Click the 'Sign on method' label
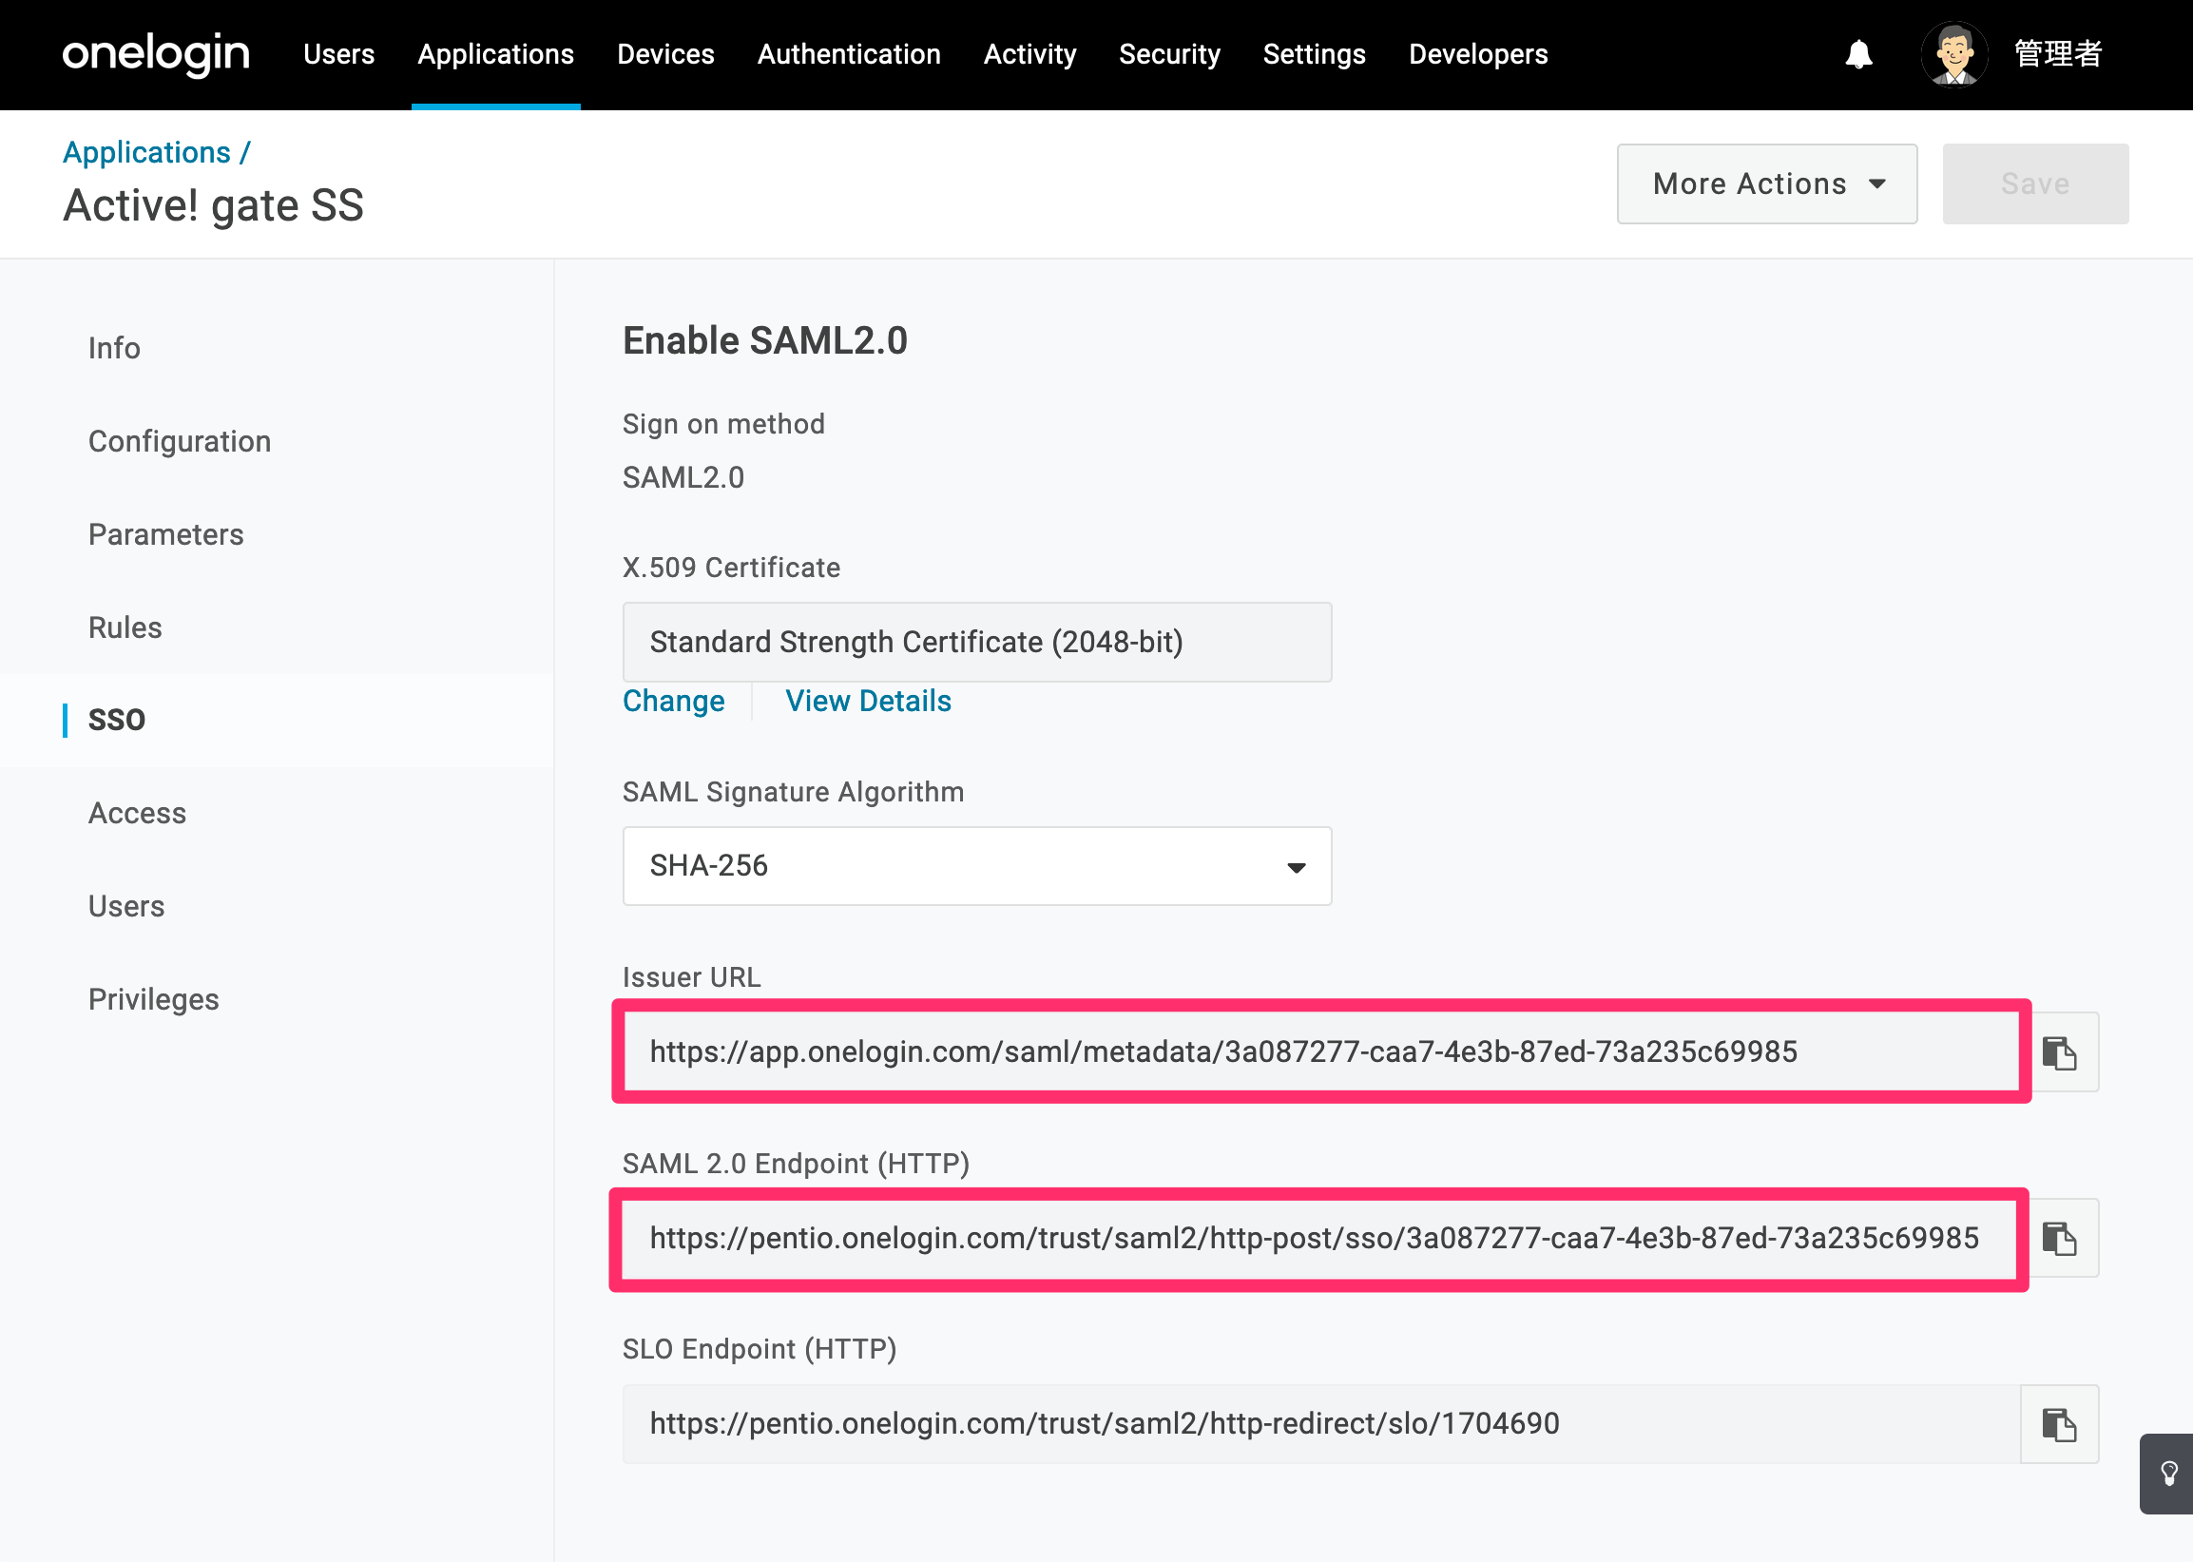2193x1562 pixels. (724, 424)
